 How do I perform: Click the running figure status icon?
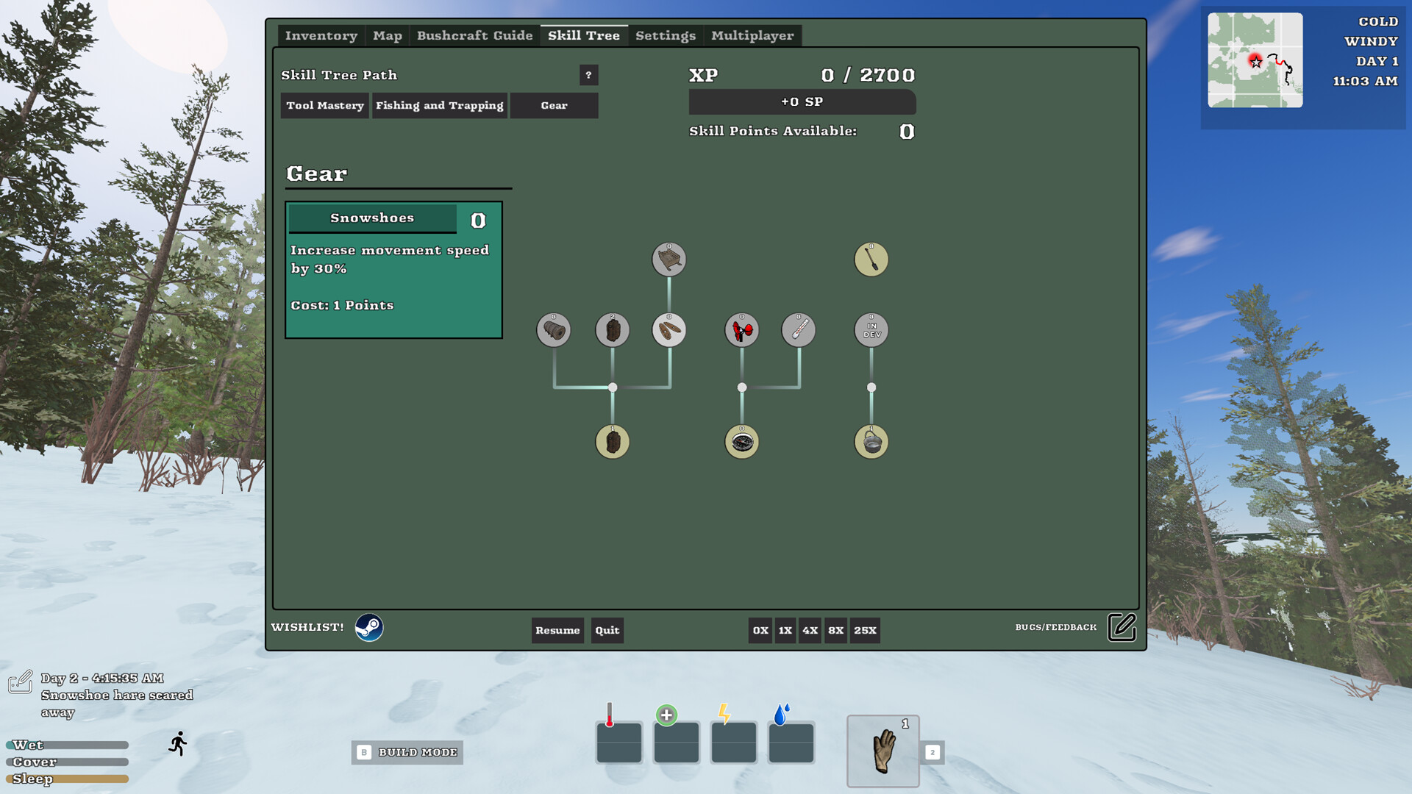coord(178,743)
